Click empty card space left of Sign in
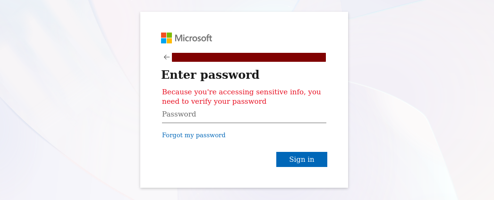This screenshot has width=494, height=200. (213, 159)
